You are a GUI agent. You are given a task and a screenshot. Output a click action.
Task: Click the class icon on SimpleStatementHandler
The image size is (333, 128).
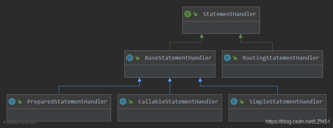pyautogui.click(x=234, y=101)
